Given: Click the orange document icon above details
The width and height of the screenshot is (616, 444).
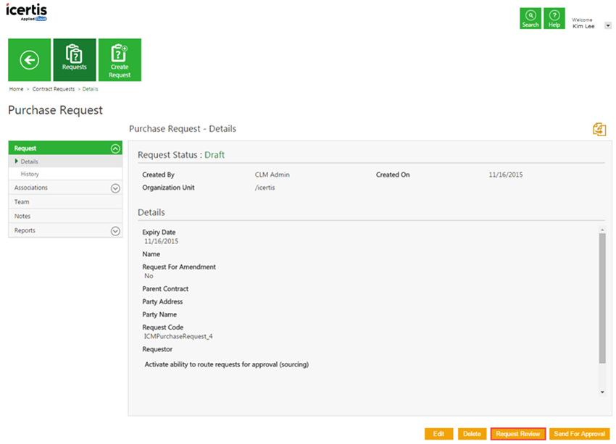Looking at the screenshot, I should click(599, 130).
